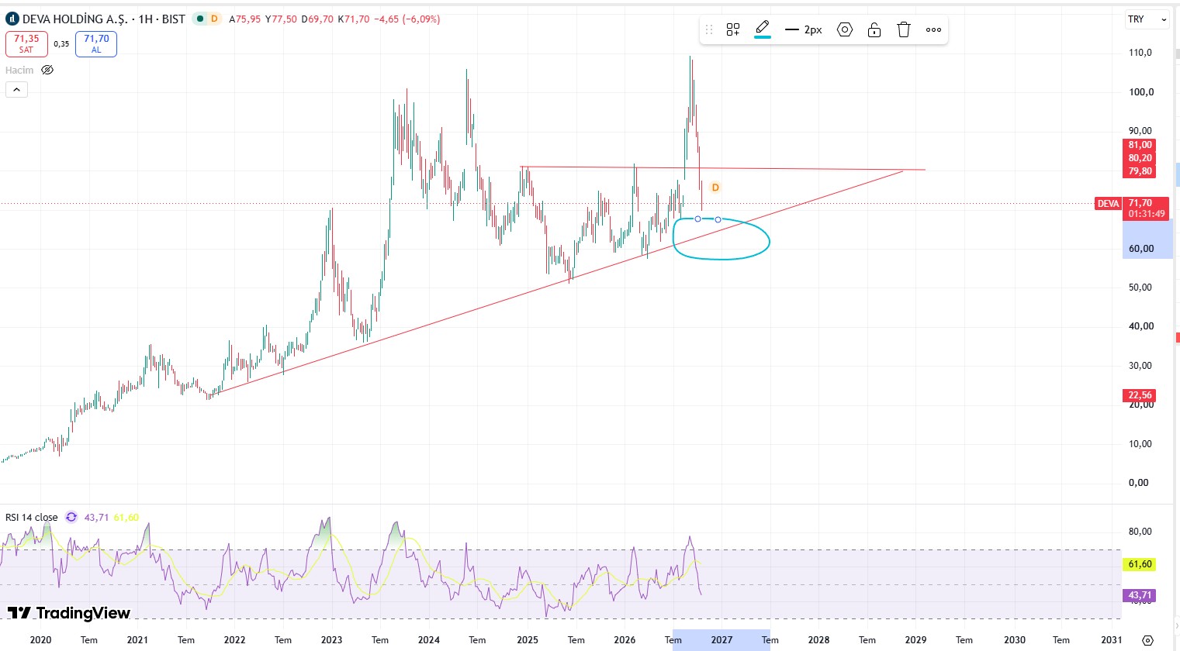
Task: Click the green market status dot in header
Action: 200,19
